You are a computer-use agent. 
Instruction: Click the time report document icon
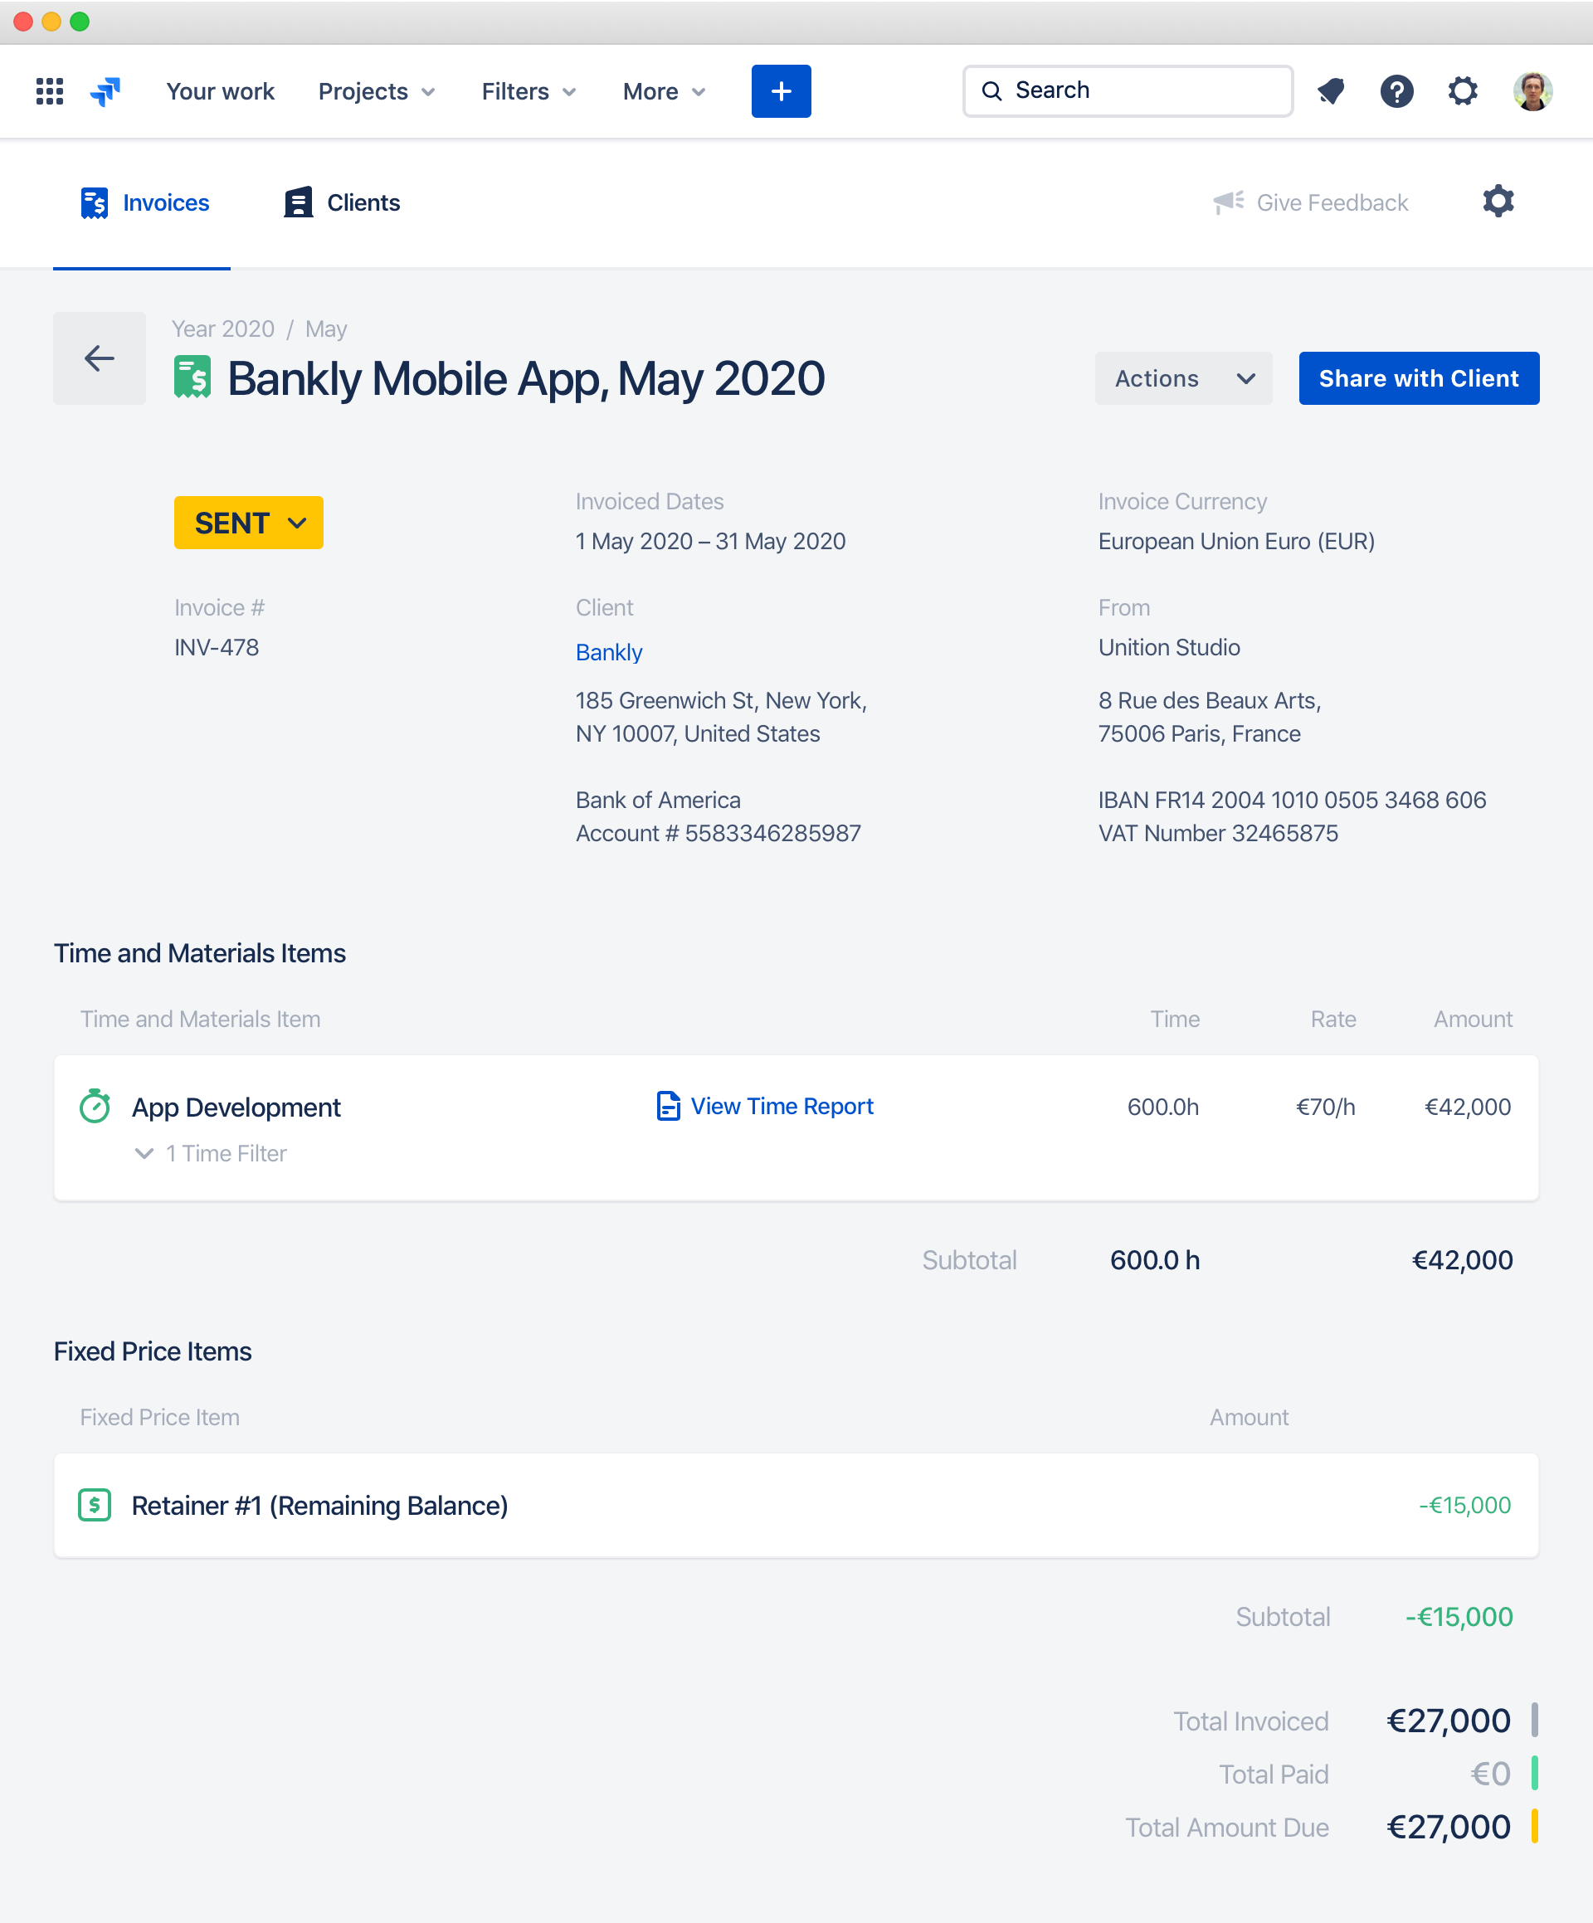[x=668, y=1106]
